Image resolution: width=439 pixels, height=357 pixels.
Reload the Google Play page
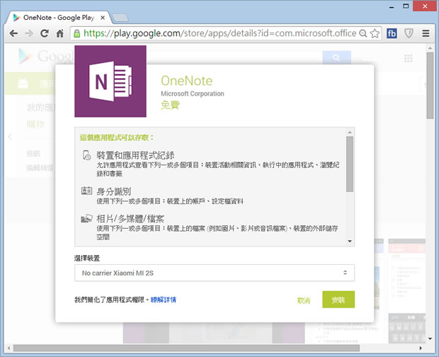45,33
